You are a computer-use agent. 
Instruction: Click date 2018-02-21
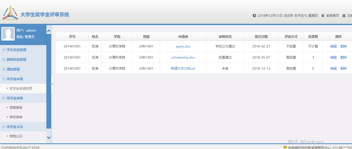coord(261,46)
